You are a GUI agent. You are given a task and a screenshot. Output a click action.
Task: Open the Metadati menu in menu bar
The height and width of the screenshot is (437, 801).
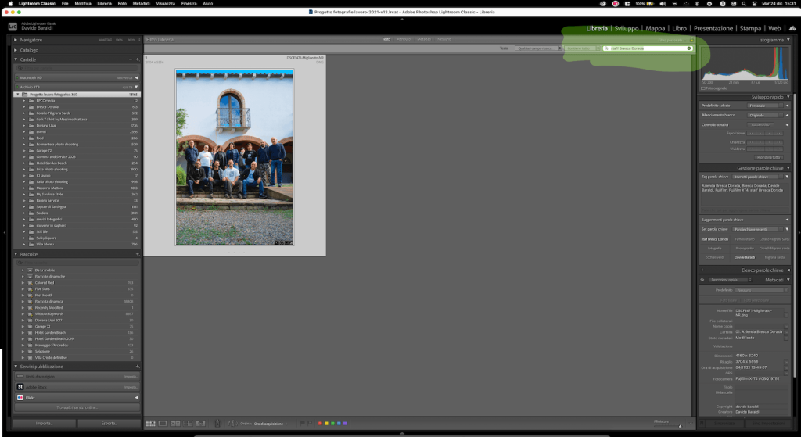coord(141,4)
